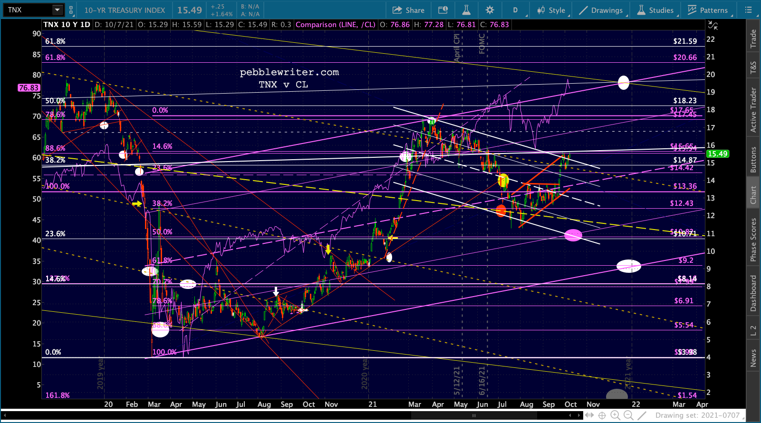The width and height of the screenshot is (761, 423).
Task: Click the product info icon by Share
Action: pos(443,10)
